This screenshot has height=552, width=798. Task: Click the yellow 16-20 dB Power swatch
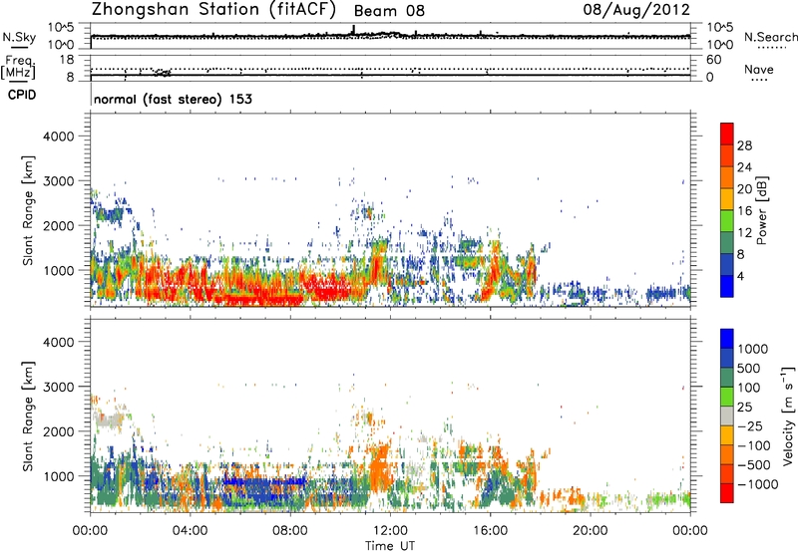727,199
